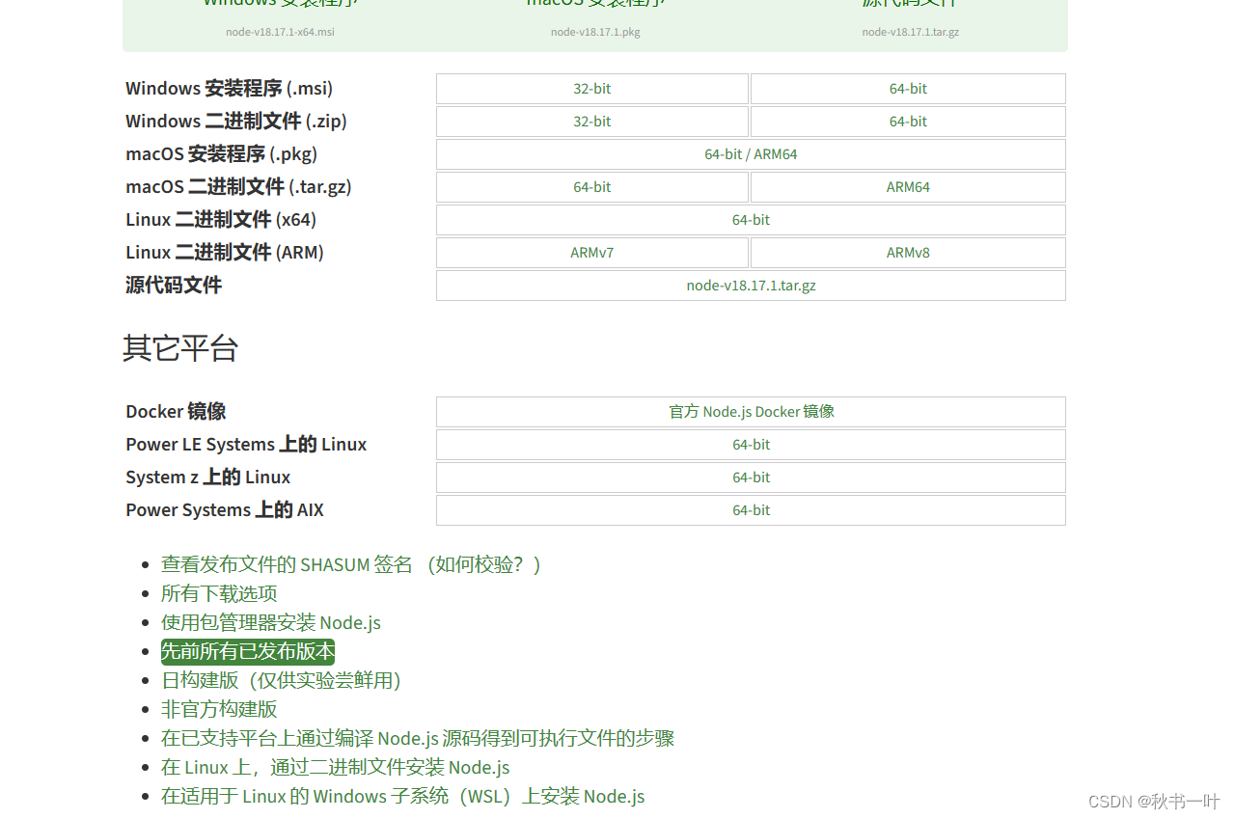Screen dimensions: 1235x819
Task: Click the macOS 安装程序 (.pkg) row label
Action: pyautogui.click(x=222, y=154)
